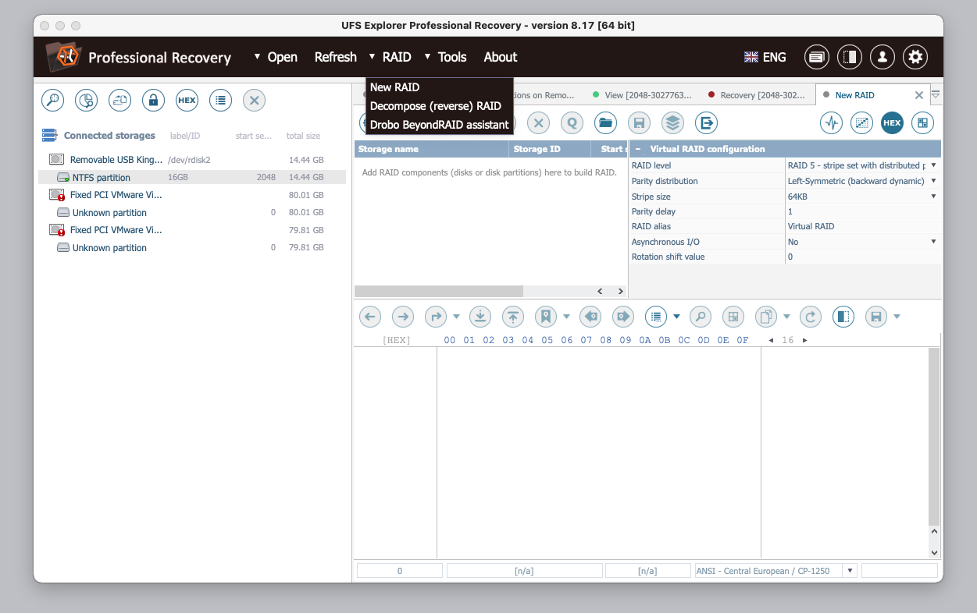Open dropdown arrow next to hex list icon
This screenshot has width=977, height=613.
coord(676,317)
